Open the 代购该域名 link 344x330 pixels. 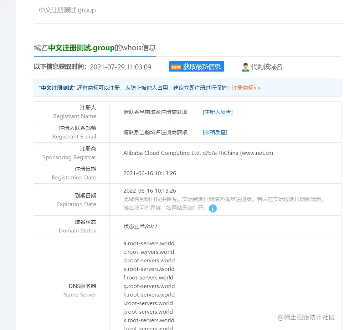click(x=266, y=67)
